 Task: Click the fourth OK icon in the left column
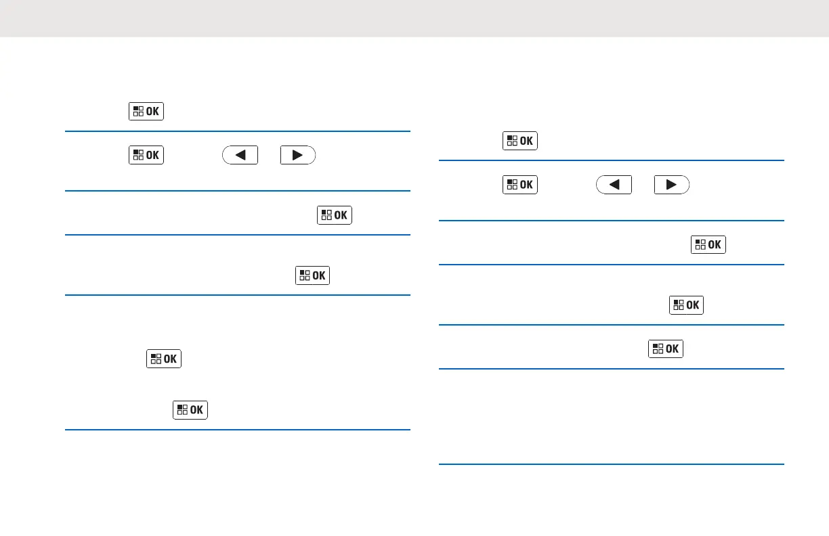pyautogui.click(x=312, y=275)
